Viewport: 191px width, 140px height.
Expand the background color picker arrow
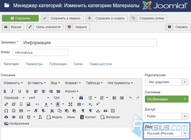click(x=63, y=104)
